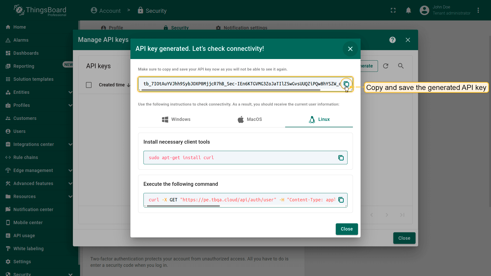Sort by the Created time column header
The image size is (491, 276).
coord(112,85)
